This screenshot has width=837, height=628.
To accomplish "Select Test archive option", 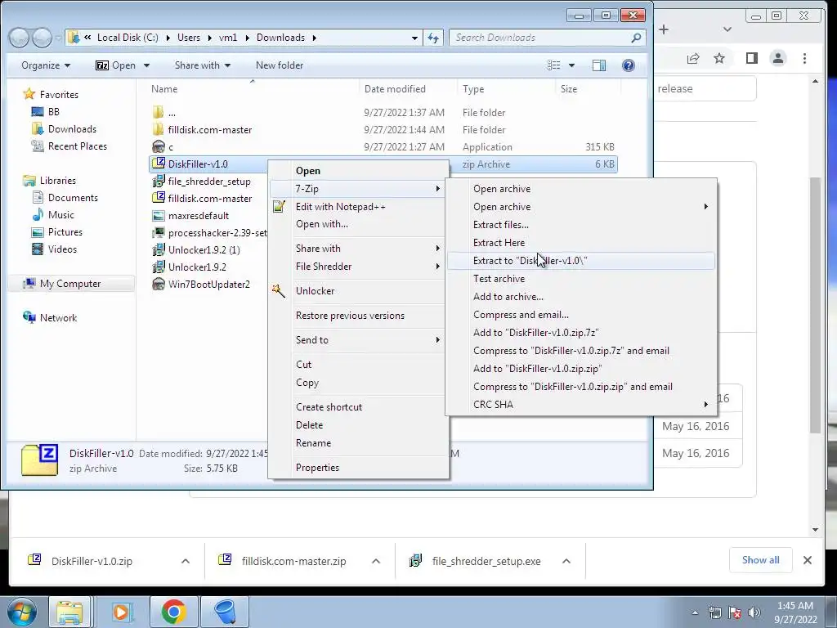I will (x=581, y=279).
